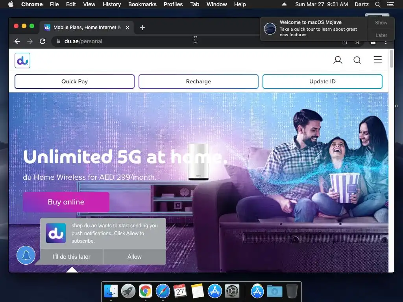Click Later on the macOS Mojave notification
This screenshot has width=403, height=302.
381,35
